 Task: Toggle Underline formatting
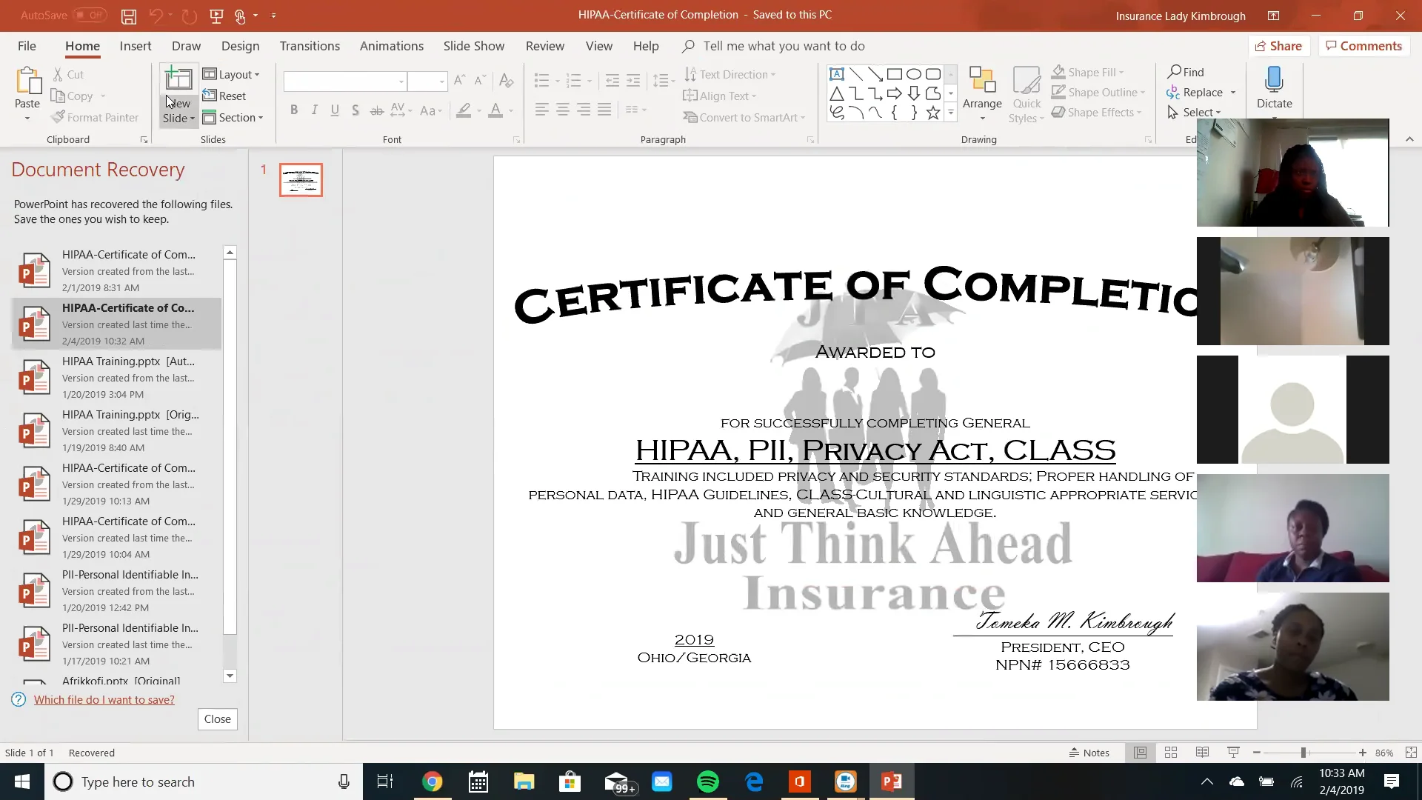335,110
